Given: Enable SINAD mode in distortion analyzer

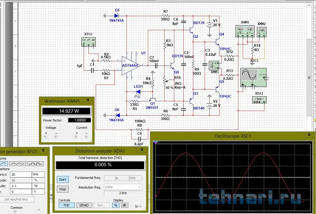Looking at the screenshot, I should pyautogui.click(x=84, y=205).
